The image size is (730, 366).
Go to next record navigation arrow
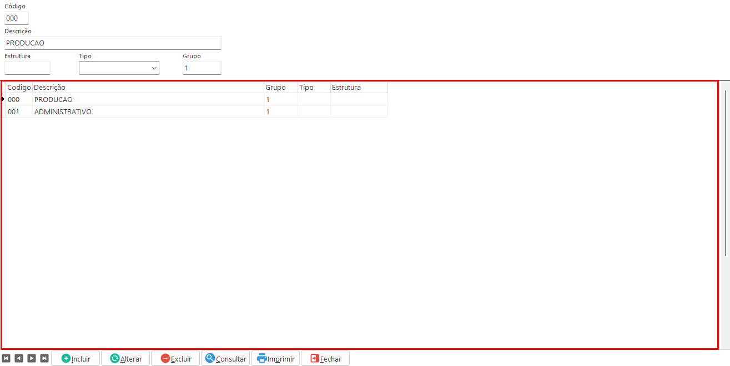point(32,358)
